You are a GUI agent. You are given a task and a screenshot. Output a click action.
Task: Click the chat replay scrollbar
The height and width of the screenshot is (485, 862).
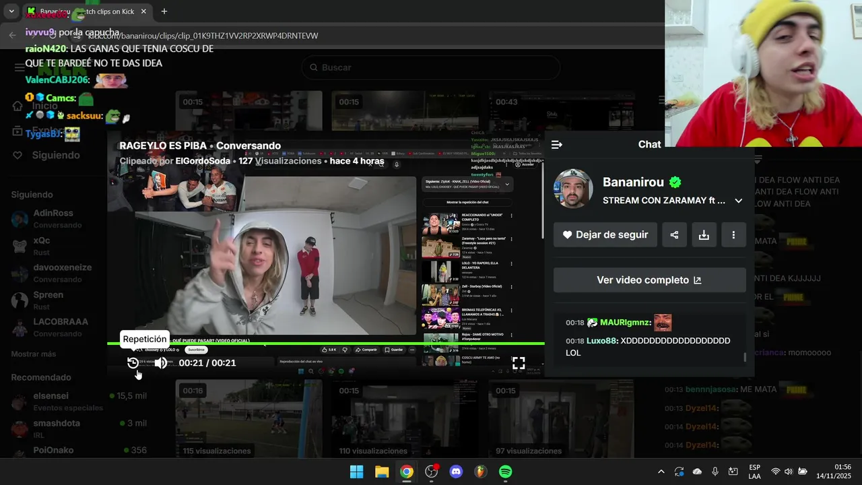coord(745,357)
